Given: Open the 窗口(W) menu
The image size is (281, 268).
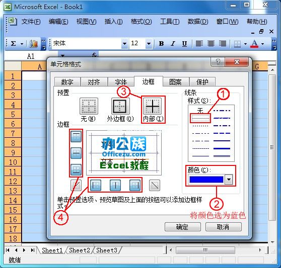Looking at the screenshot, I should [x=227, y=22].
